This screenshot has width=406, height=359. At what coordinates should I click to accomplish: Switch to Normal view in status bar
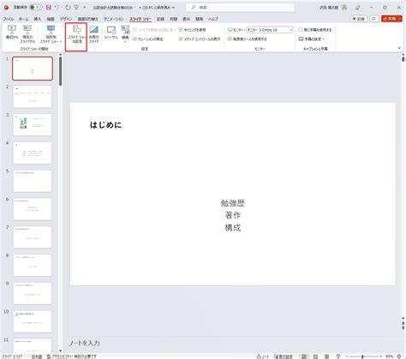304,356
